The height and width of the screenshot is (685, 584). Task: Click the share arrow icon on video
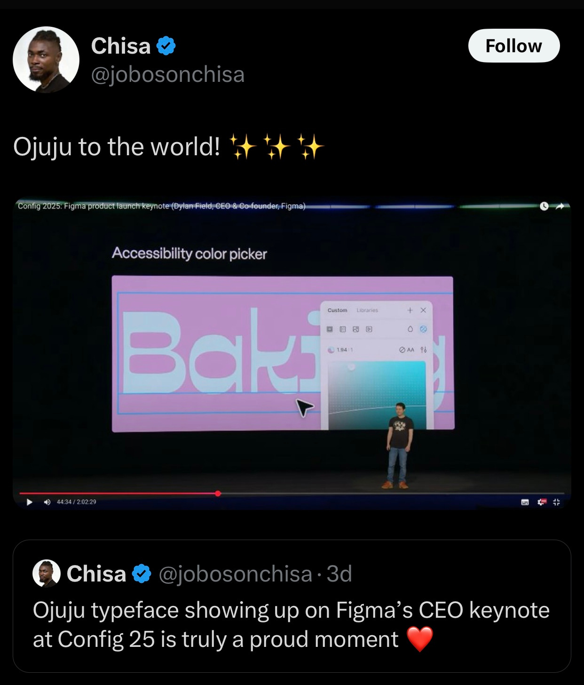[560, 206]
